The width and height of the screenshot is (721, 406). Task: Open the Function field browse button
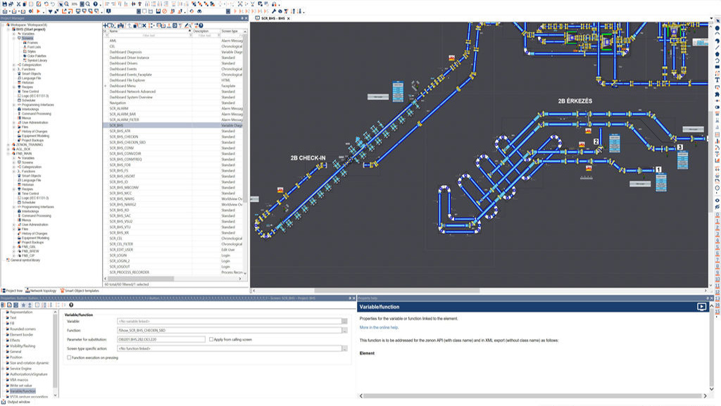click(344, 330)
